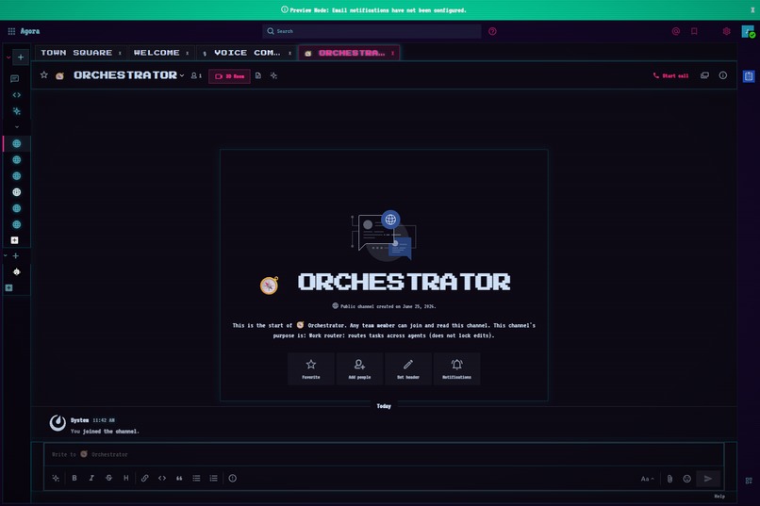Open the System user avatar

coord(58,423)
